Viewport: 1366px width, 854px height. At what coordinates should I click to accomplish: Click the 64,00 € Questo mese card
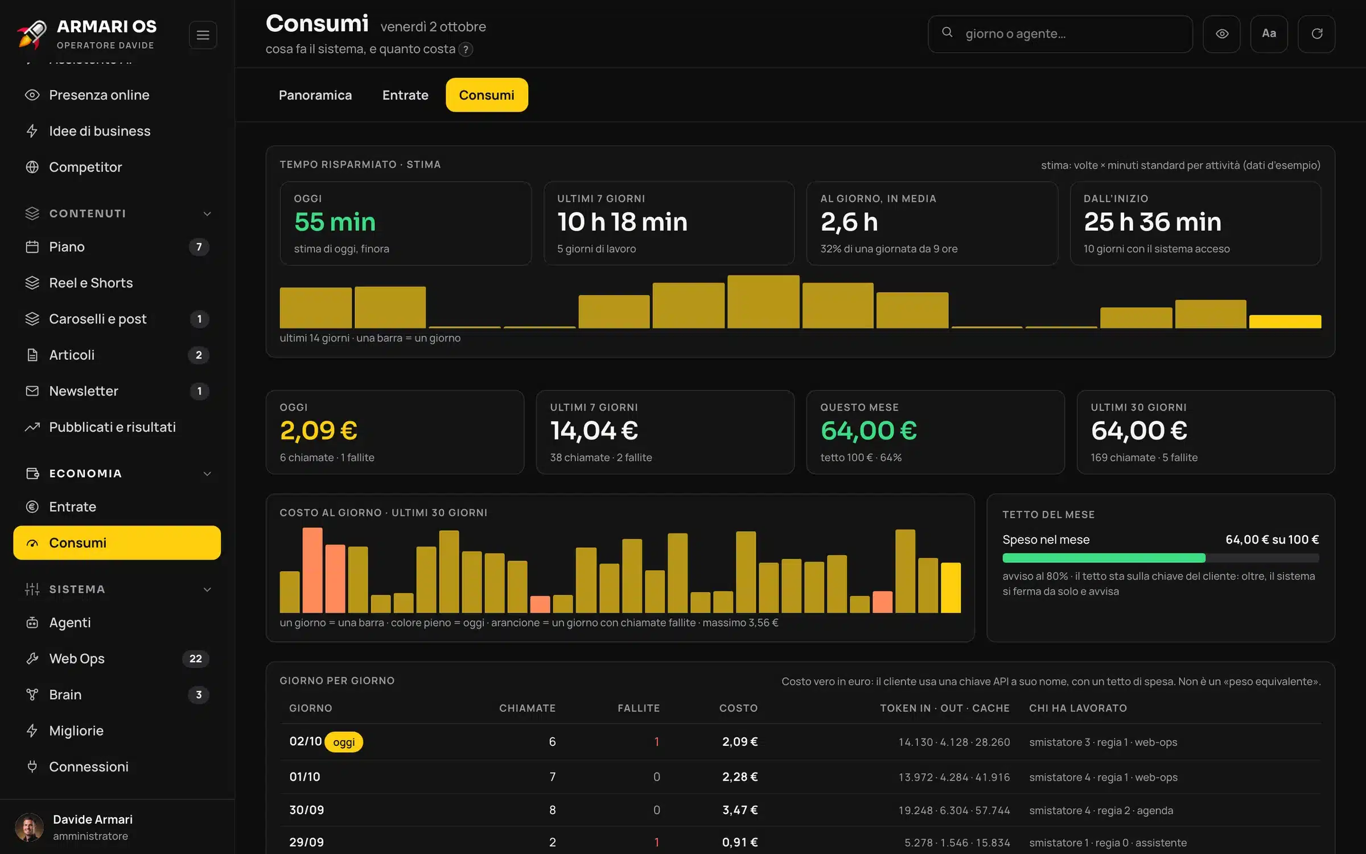pyautogui.click(x=935, y=432)
